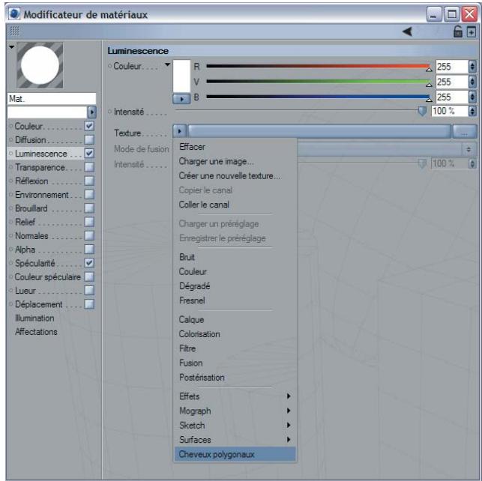
Task: Enable the Transparence channel checkbox
Action: [x=89, y=166]
